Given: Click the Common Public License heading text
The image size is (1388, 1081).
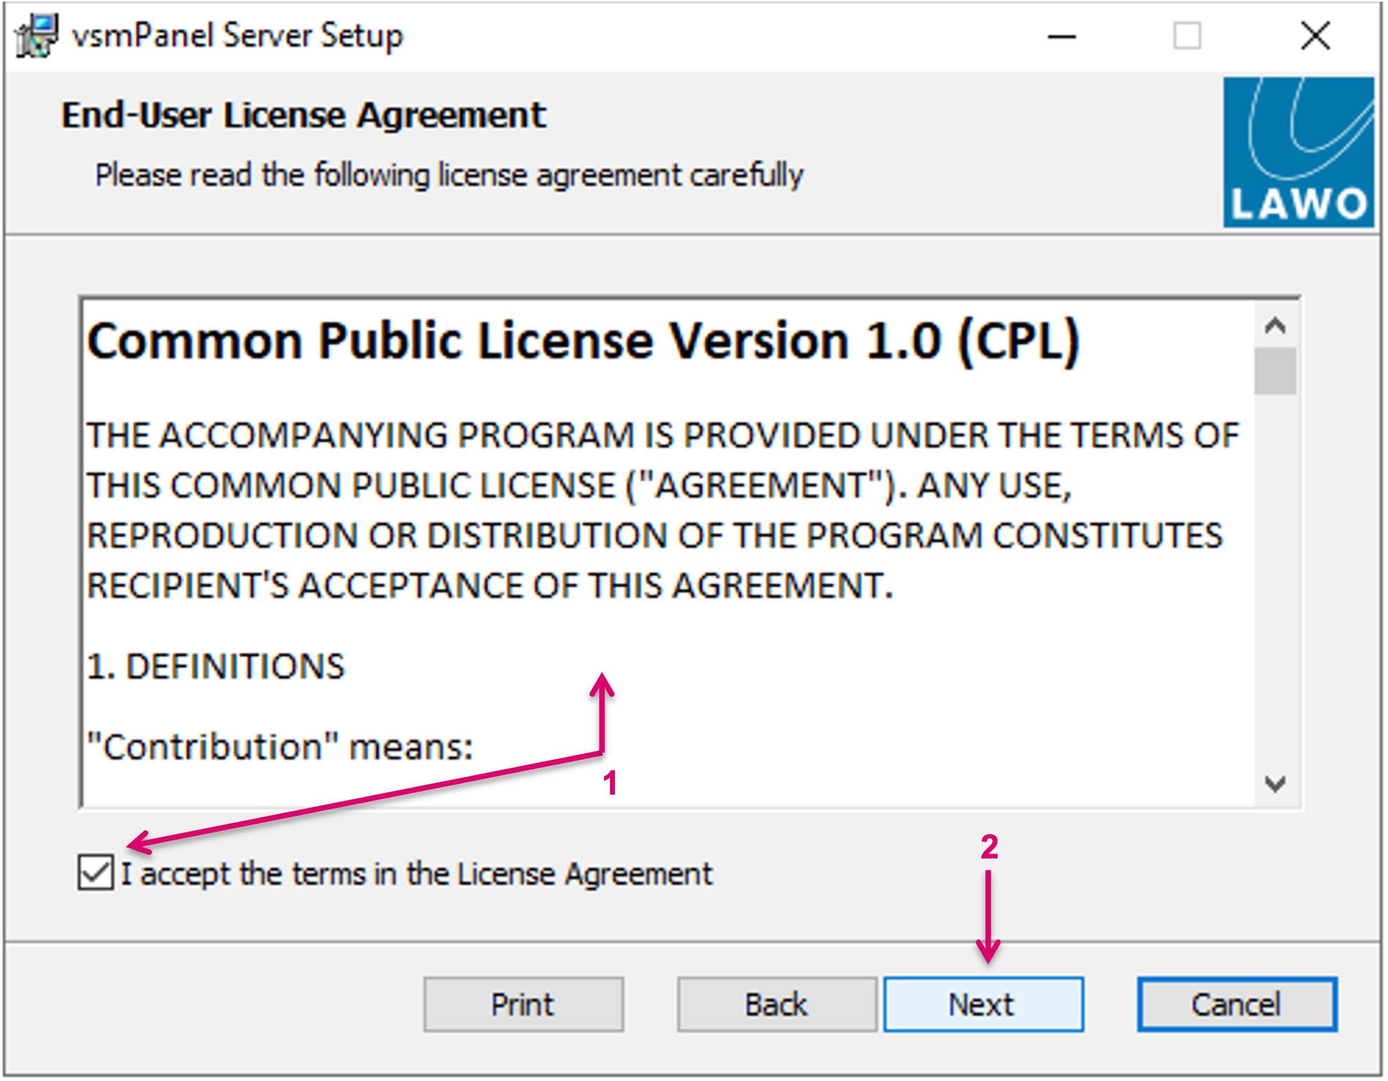Looking at the screenshot, I should pyautogui.click(x=582, y=342).
